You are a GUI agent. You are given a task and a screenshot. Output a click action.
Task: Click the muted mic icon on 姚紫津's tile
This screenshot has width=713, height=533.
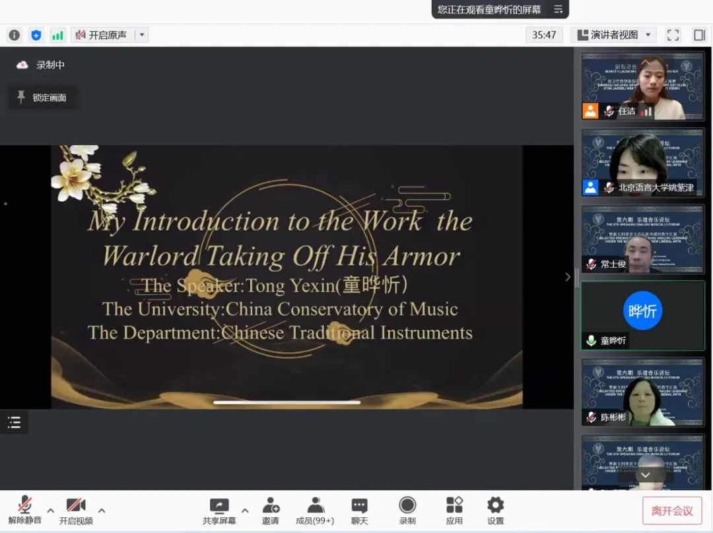point(609,187)
